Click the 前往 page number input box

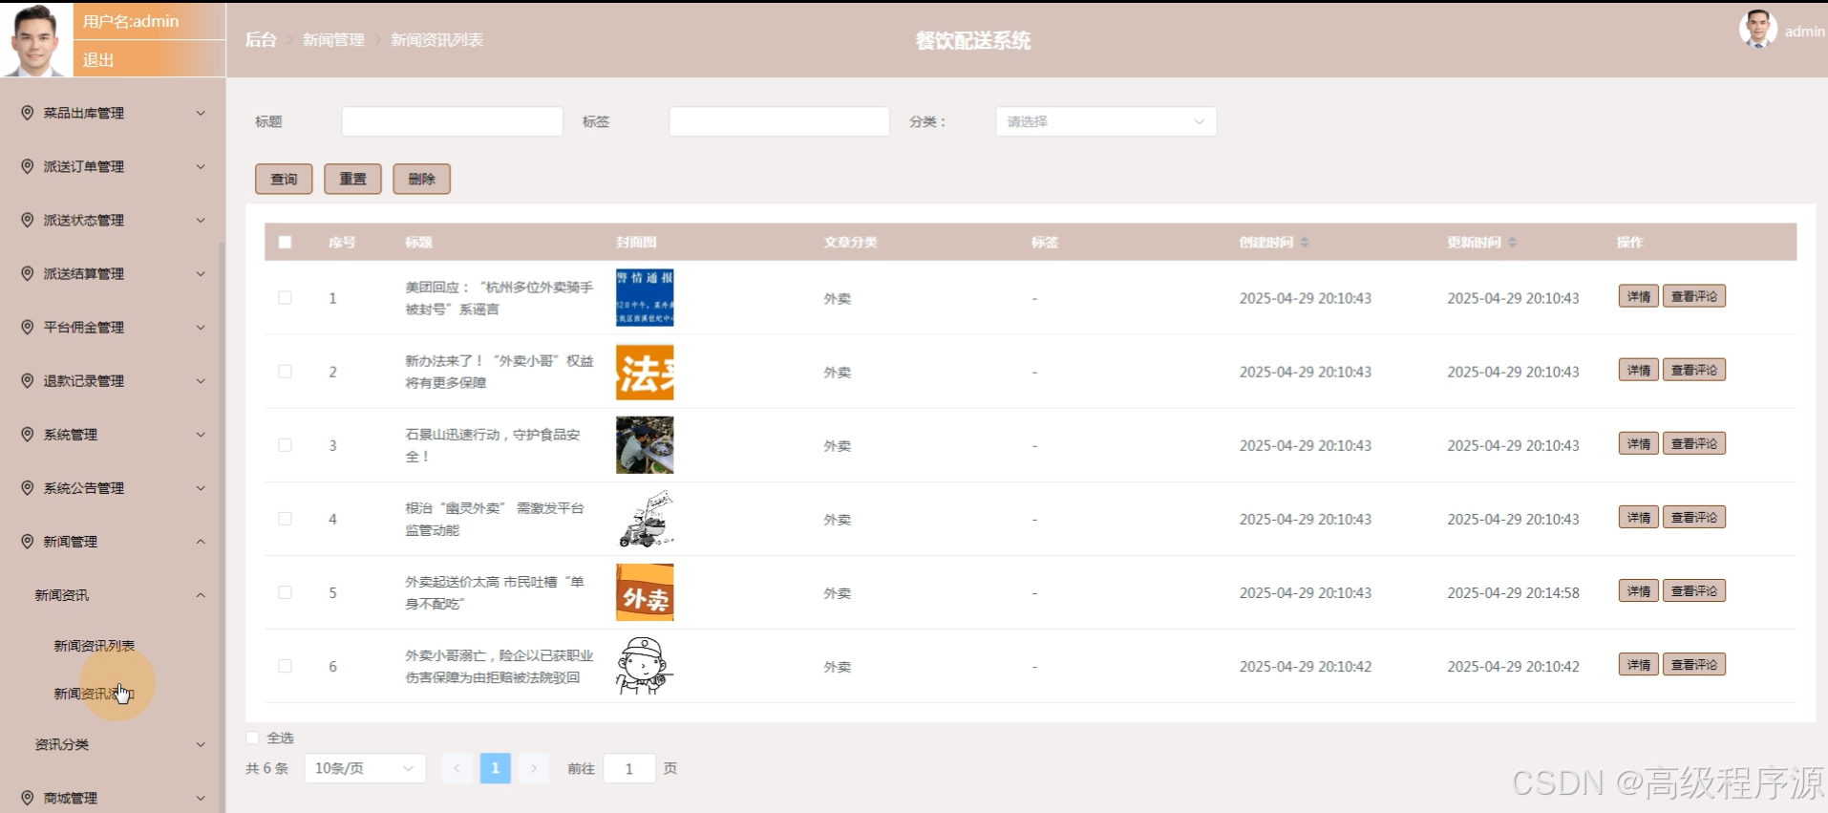(628, 768)
